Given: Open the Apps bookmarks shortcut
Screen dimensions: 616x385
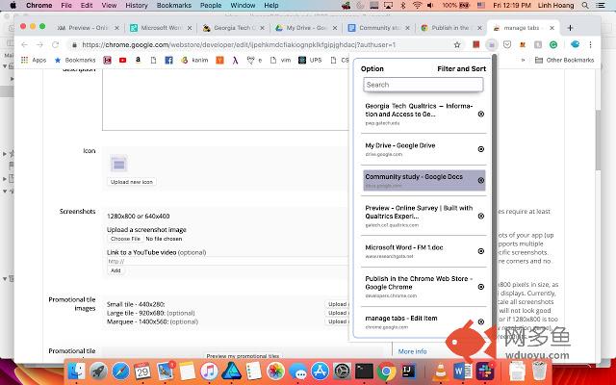Looking at the screenshot, I should coord(34,60).
